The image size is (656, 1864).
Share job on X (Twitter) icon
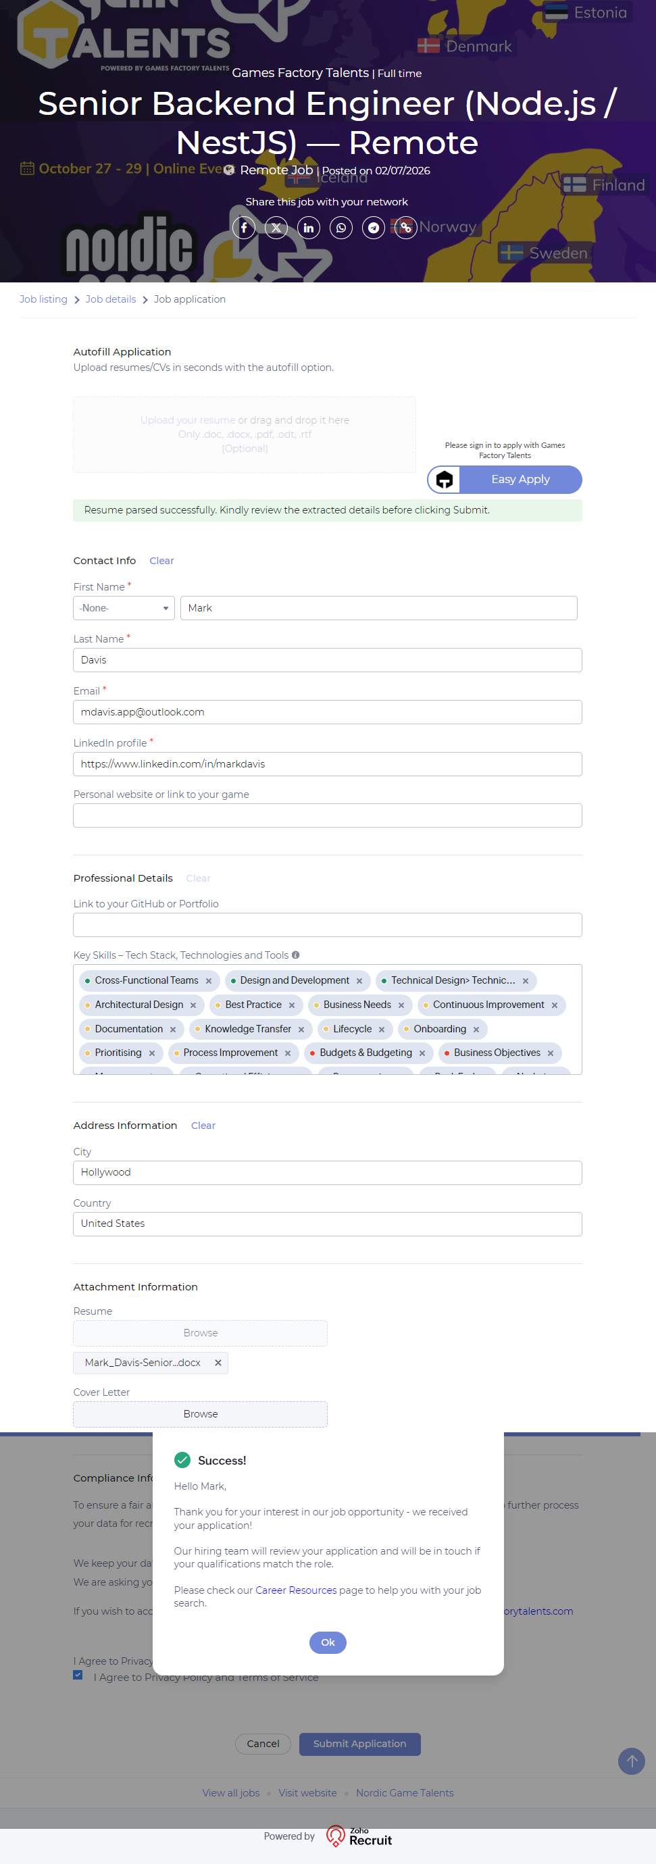(276, 228)
